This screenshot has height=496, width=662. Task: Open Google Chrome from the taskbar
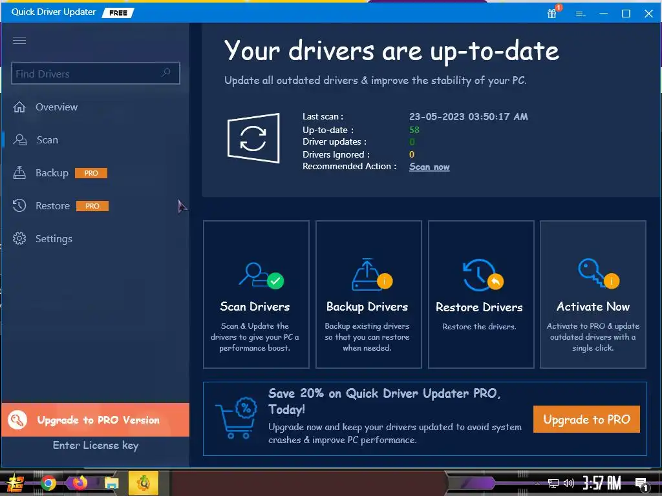coord(48,483)
